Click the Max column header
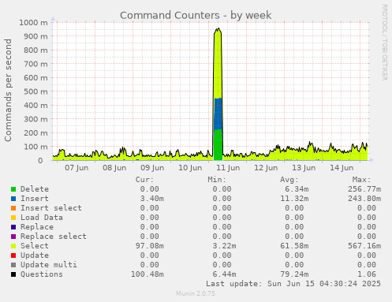 coord(361,180)
